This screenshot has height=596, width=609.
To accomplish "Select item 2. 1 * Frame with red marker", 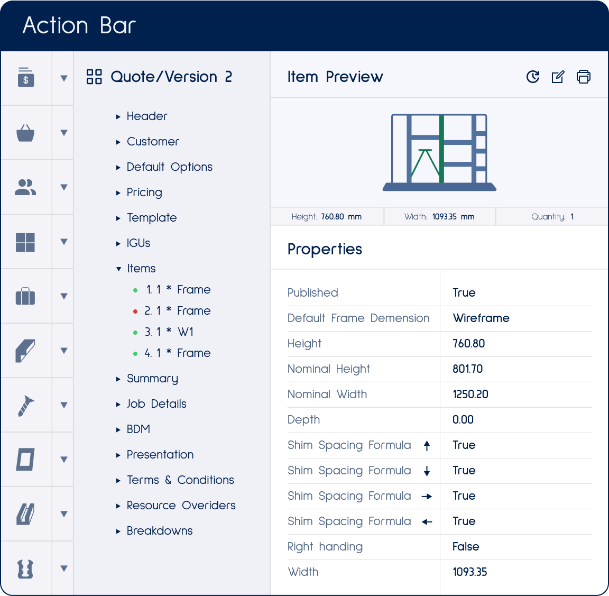I will 178,311.
